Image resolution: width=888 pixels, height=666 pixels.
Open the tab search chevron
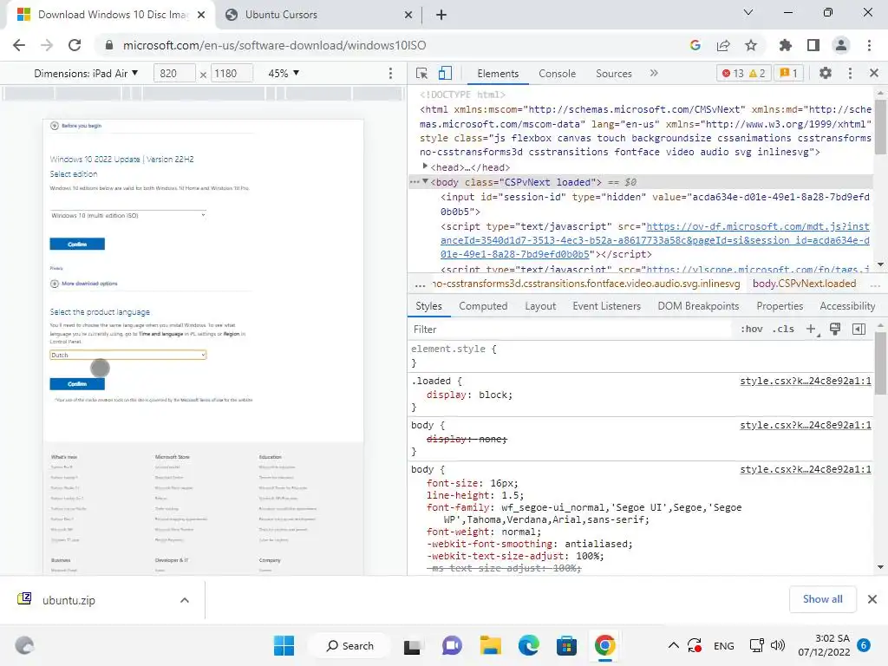click(748, 12)
